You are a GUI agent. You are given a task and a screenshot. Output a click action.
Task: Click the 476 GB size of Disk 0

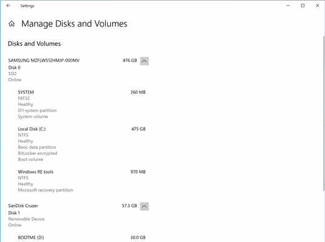[130, 60]
